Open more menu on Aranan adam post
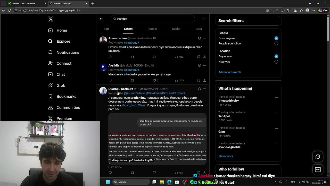The height and width of the screenshot is (186, 330). 204,38
